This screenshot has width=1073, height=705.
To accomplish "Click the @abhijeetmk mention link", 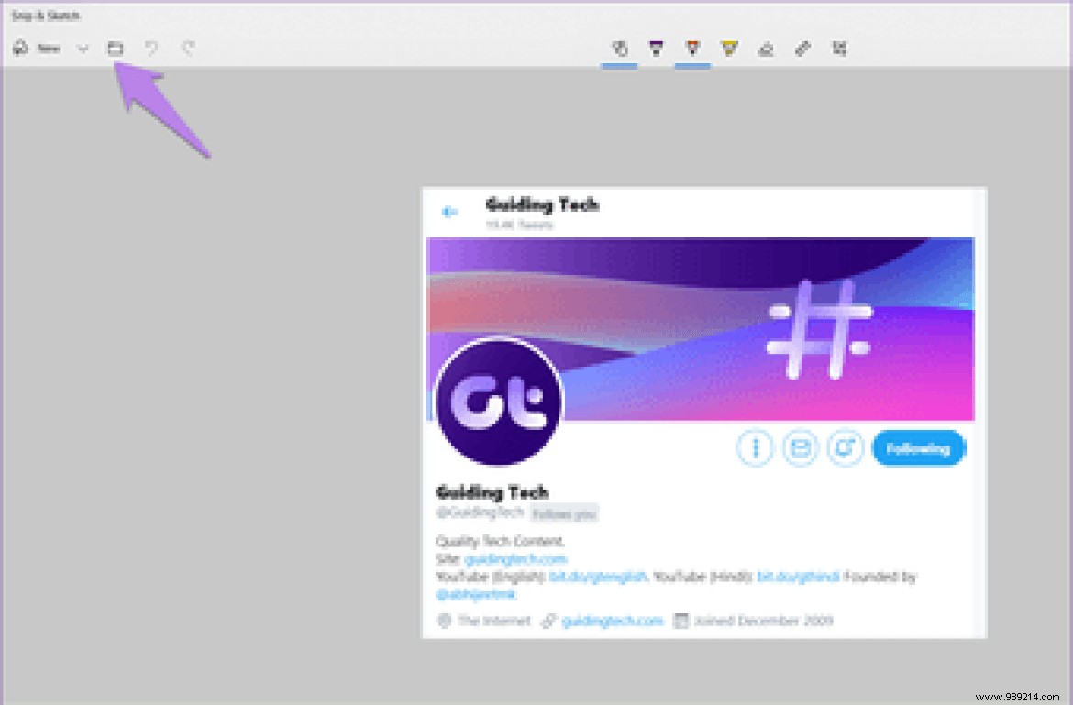I will coord(476,594).
